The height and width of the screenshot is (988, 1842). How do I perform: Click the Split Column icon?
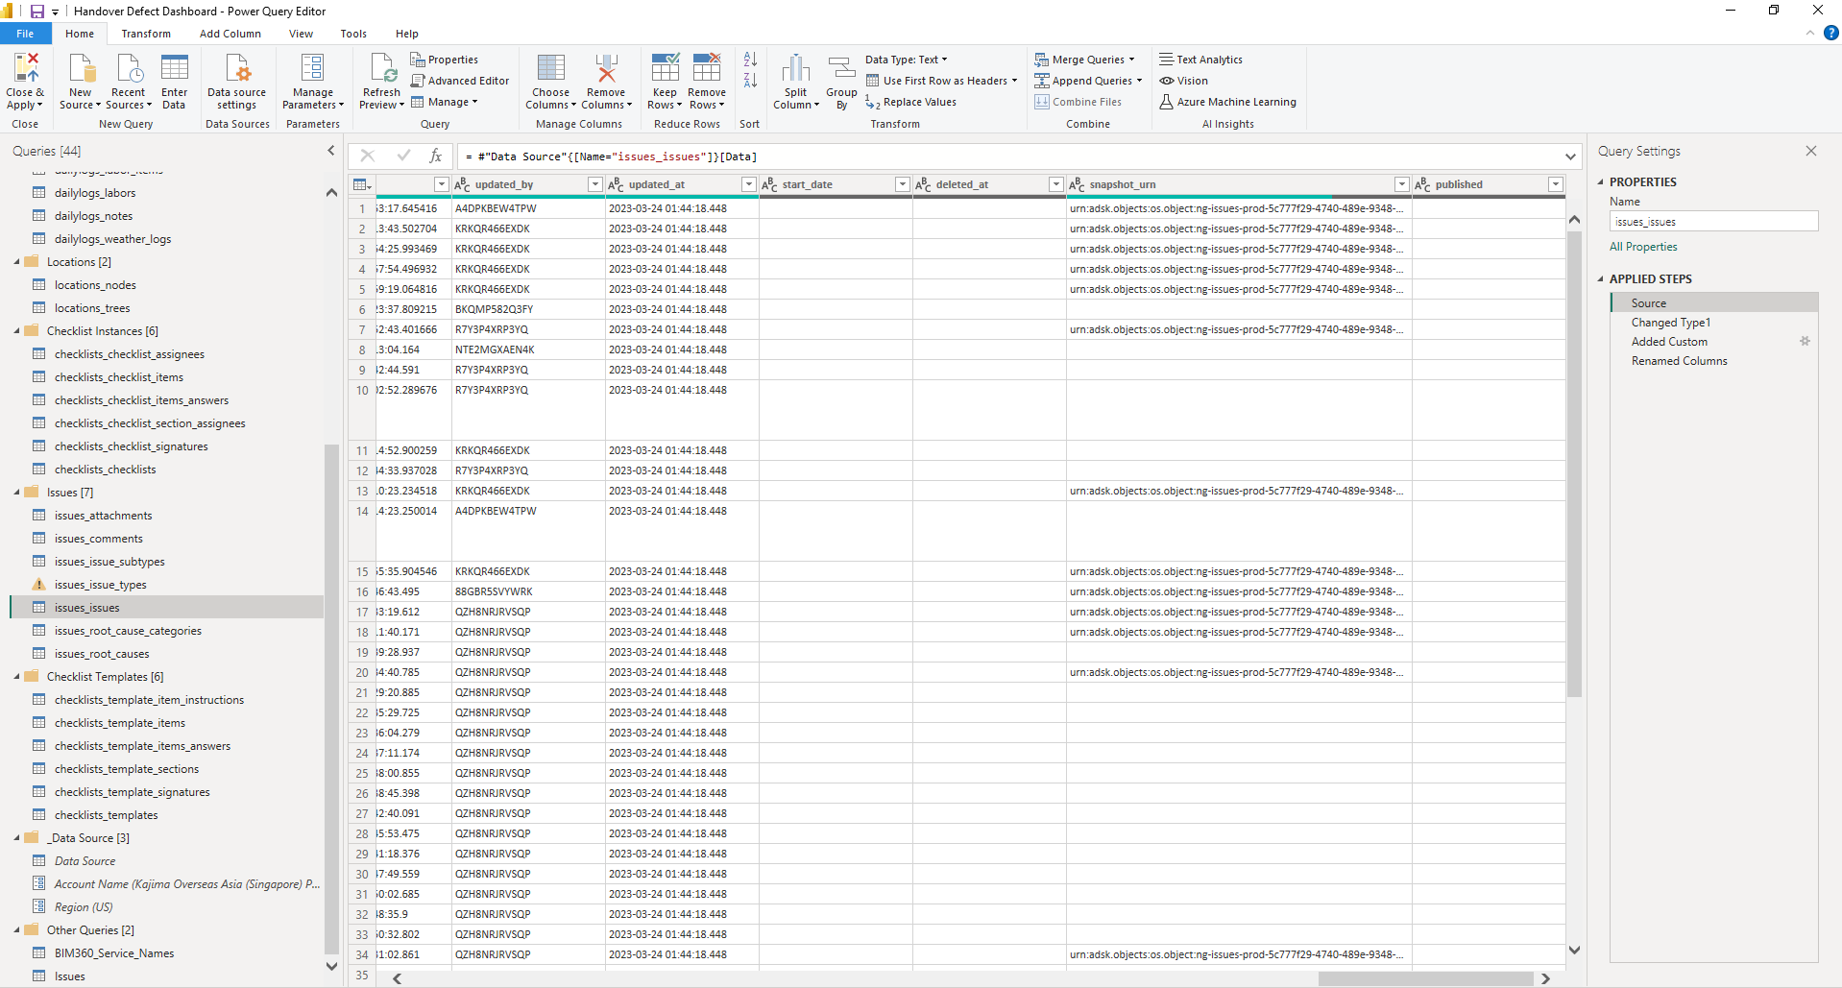[x=796, y=69]
